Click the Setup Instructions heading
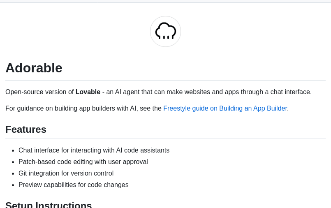The width and height of the screenshot is (331, 208). (49, 205)
